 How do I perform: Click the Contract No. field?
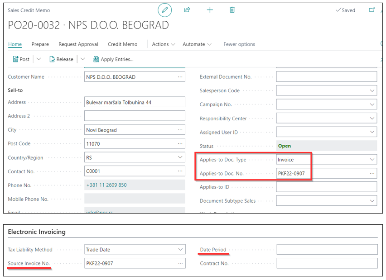pos(327,263)
